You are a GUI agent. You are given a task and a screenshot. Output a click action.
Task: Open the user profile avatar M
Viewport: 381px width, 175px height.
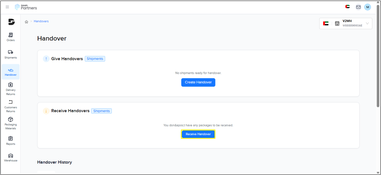[367, 7]
